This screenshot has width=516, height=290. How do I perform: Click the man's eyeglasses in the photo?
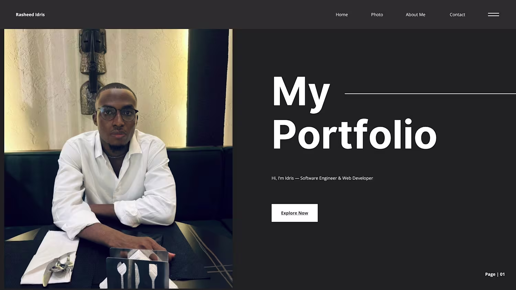pyautogui.click(x=117, y=114)
